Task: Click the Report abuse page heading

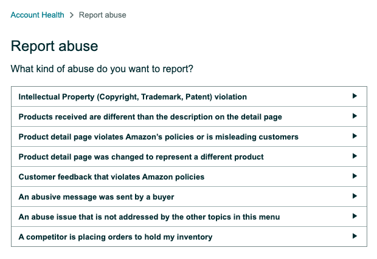Action: (x=55, y=46)
